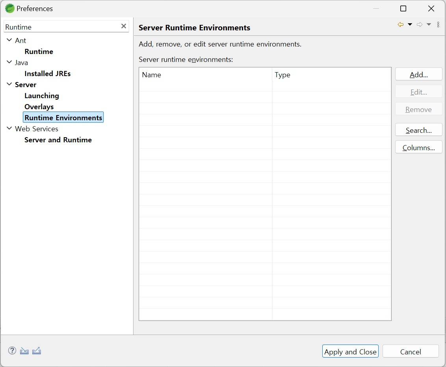Click the export preferences icon
Viewport: 446px width, 367px height.
click(37, 350)
